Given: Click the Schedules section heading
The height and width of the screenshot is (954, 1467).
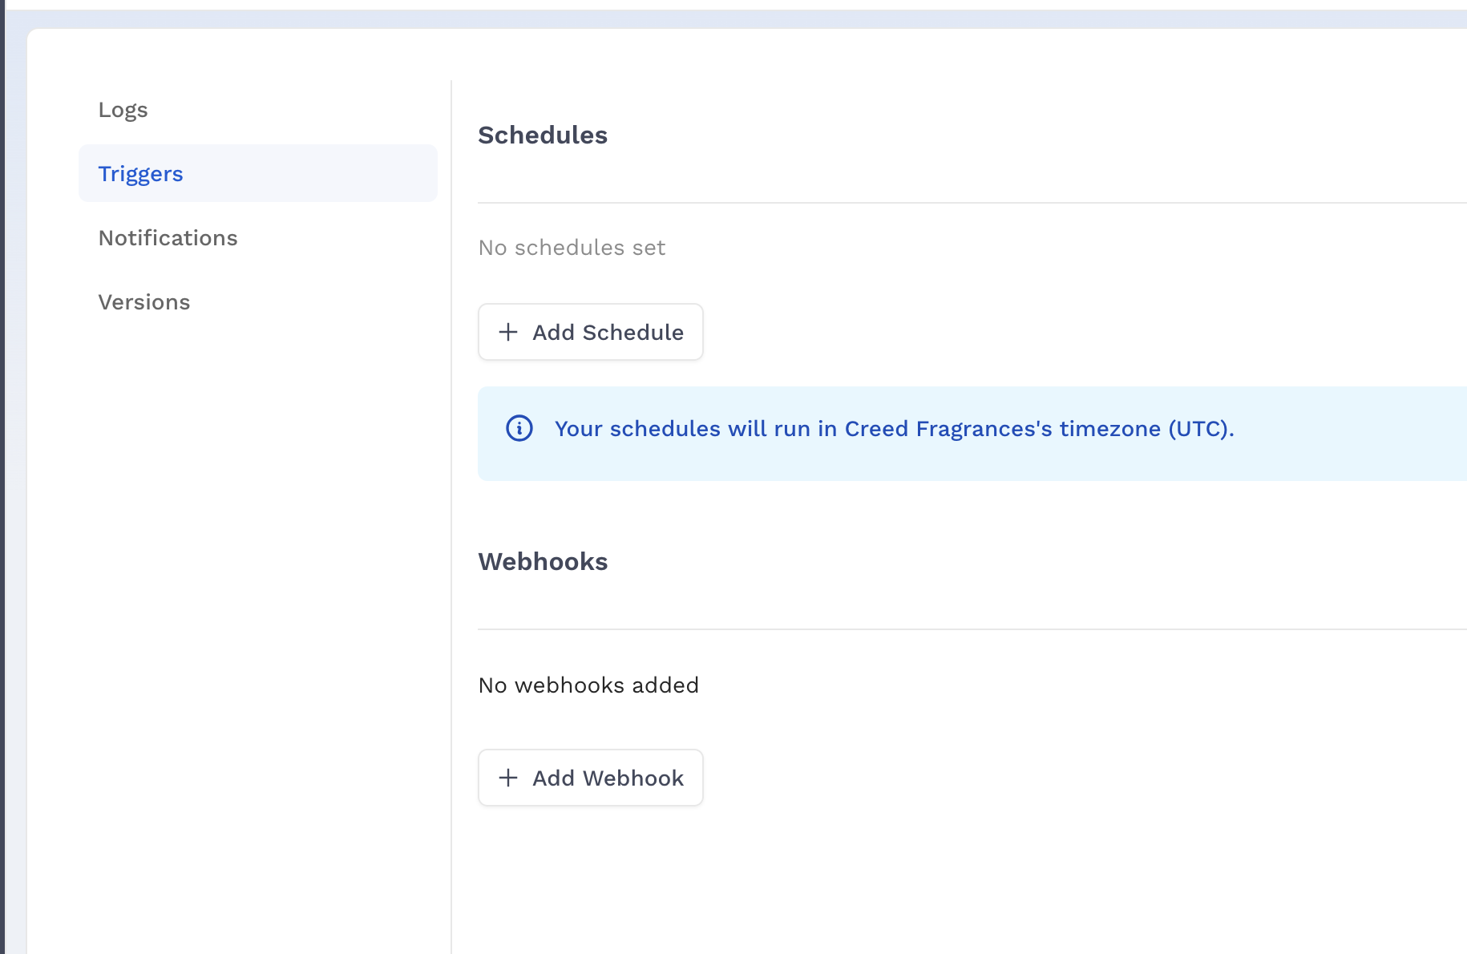Looking at the screenshot, I should coord(543,135).
